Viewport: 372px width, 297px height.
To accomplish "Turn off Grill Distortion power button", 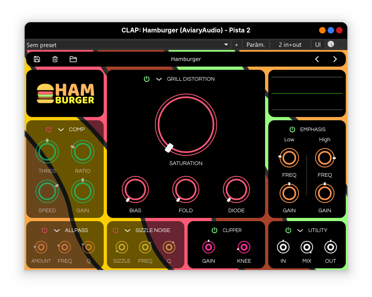I will (x=147, y=79).
